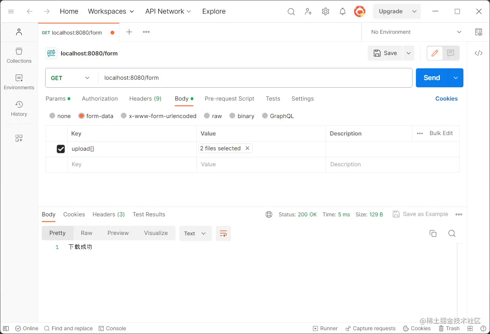
Task: Change the GET method dropdown
Action: pyautogui.click(x=71, y=78)
